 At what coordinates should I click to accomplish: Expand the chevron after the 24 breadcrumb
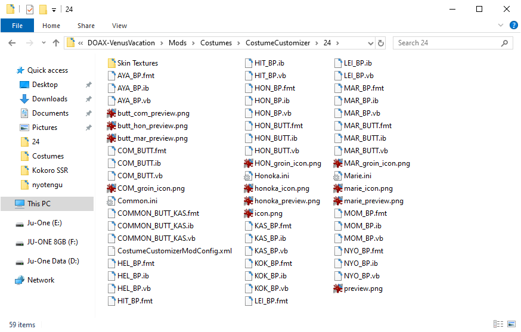(x=337, y=43)
